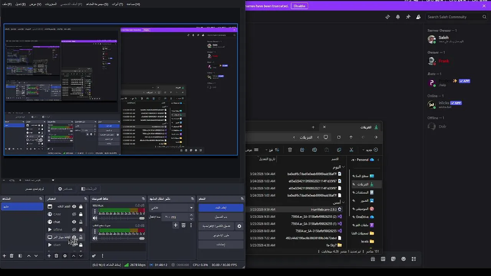
Task: Open transition properties three-dot menu
Action: coord(191,225)
